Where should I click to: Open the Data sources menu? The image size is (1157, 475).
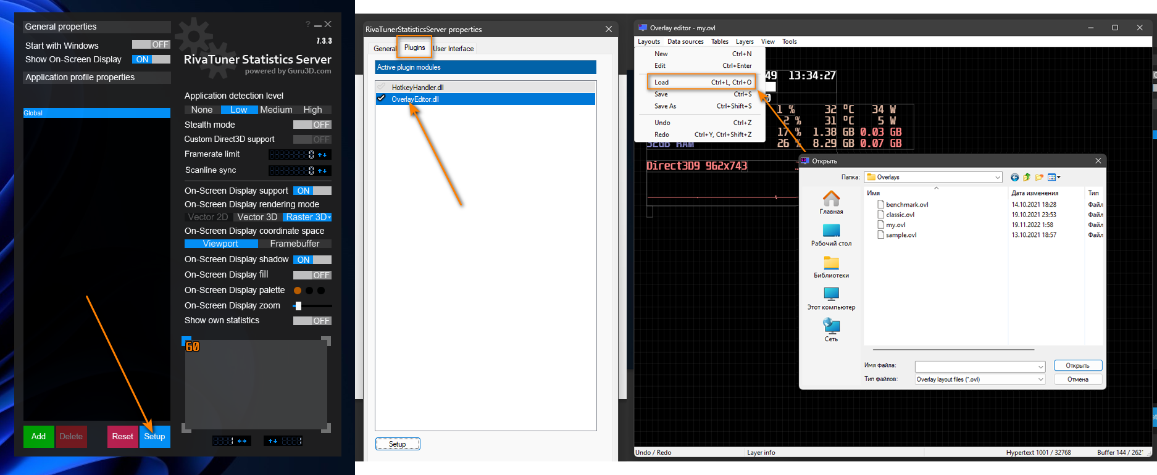click(685, 41)
